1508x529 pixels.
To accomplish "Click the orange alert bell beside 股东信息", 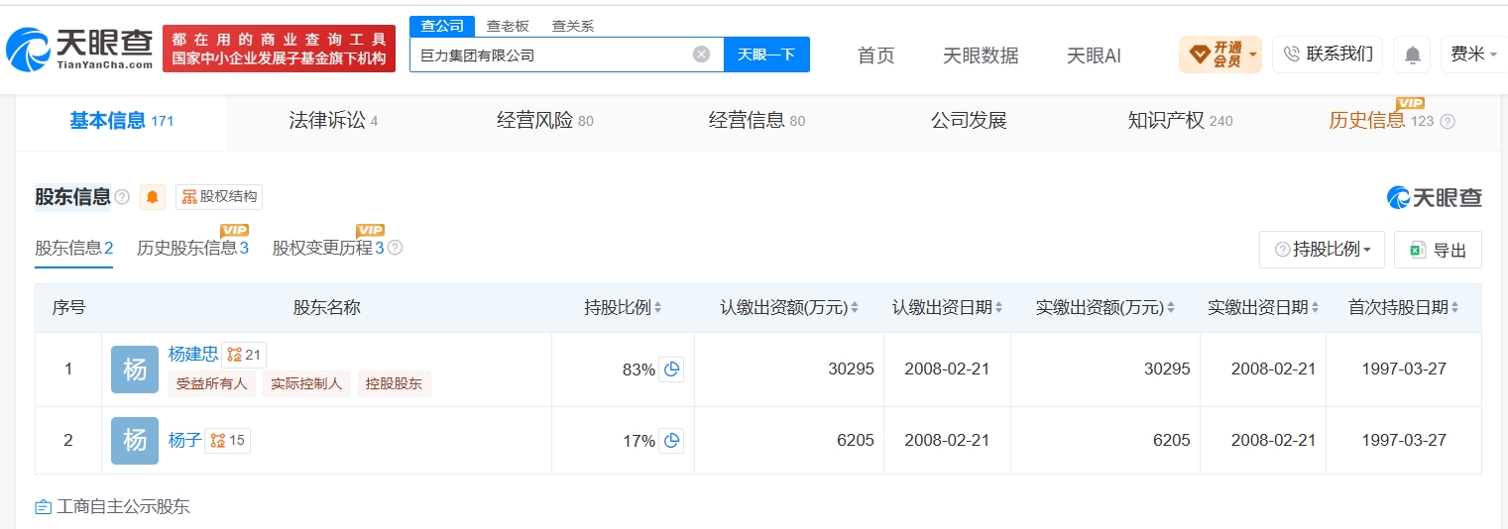I will click(x=153, y=197).
